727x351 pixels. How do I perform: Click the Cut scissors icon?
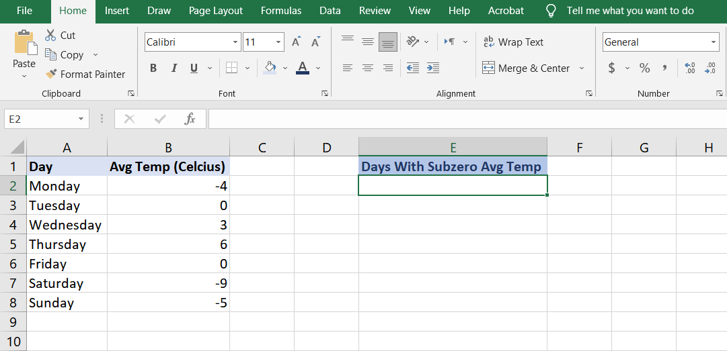[51, 35]
